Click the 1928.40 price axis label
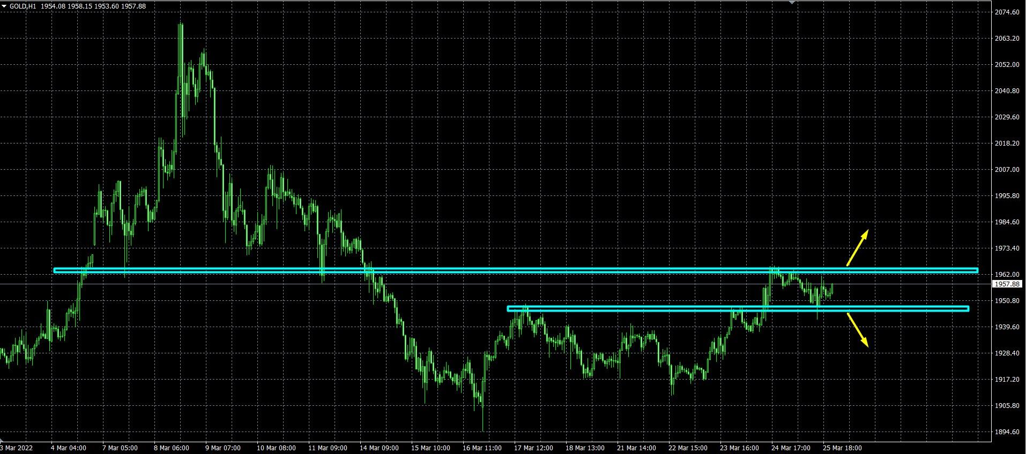Image resolution: width=1026 pixels, height=454 pixels. pyautogui.click(x=1007, y=353)
